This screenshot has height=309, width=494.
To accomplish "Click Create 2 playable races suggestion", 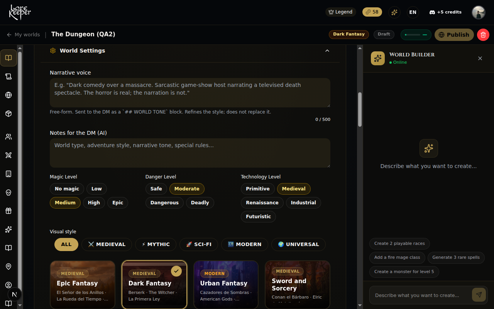I will point(399,244).
